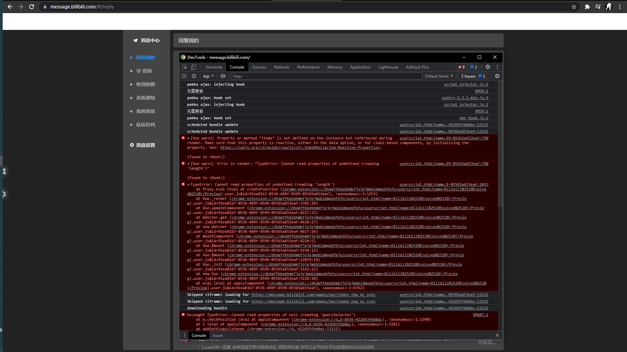Expand the Vue warn 'items' not defined error
The width and height of the screenshot is (627, 352).
tap(189, 138)
